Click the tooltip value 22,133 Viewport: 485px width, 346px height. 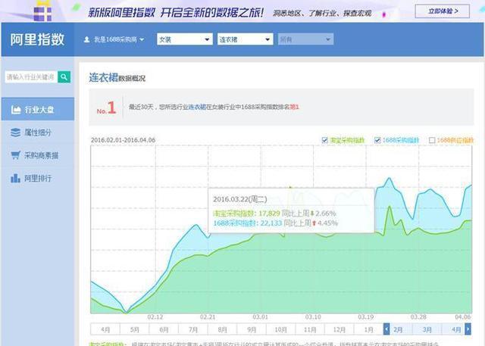(271, 223)
